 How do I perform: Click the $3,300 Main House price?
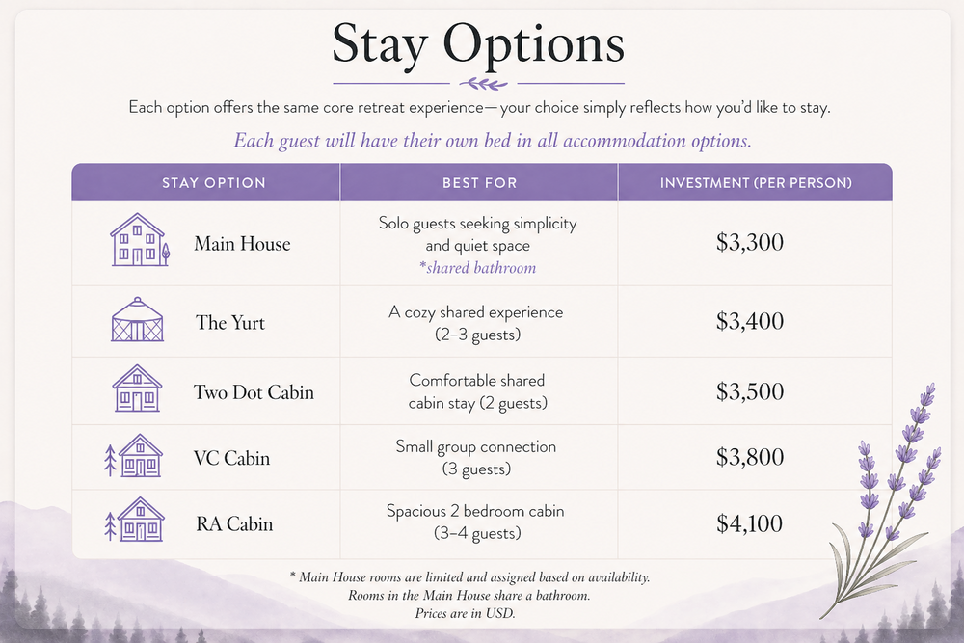click(749, 242)
